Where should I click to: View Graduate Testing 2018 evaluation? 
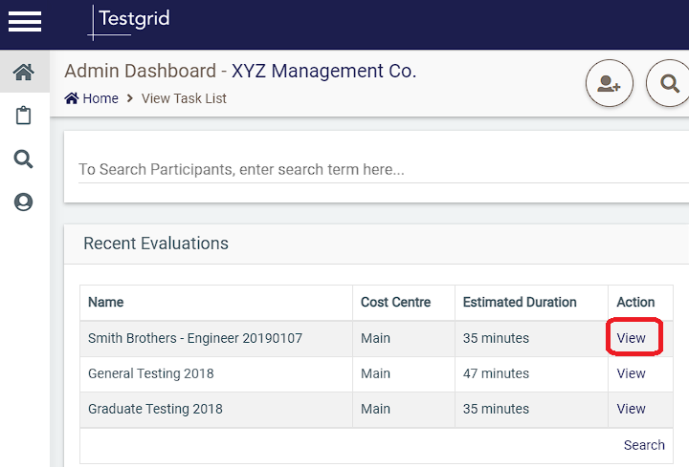click(631, 409)
